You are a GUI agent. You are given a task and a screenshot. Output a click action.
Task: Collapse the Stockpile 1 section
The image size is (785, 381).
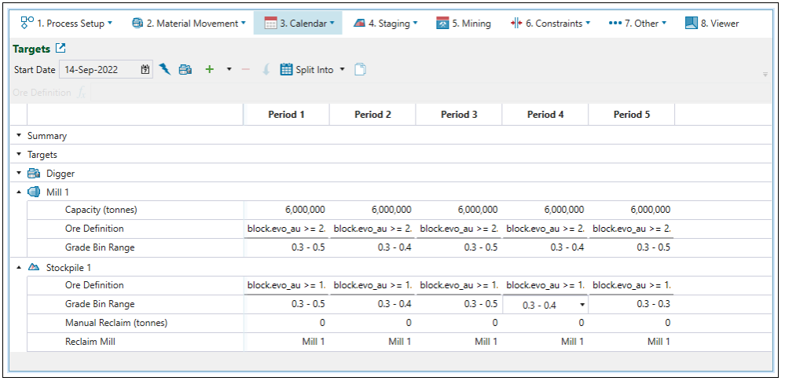click(19, 268)
